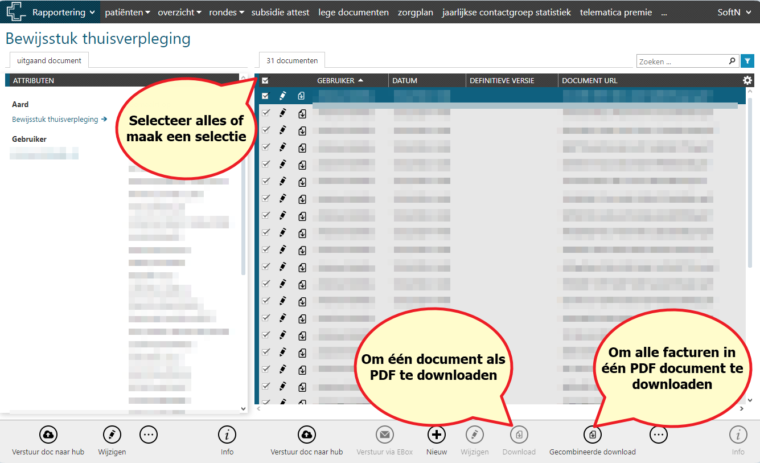This screenshot has height=463, width=760.
Task: Click the pencil edit icon in the highlighted first row
Action: (282, 96)
